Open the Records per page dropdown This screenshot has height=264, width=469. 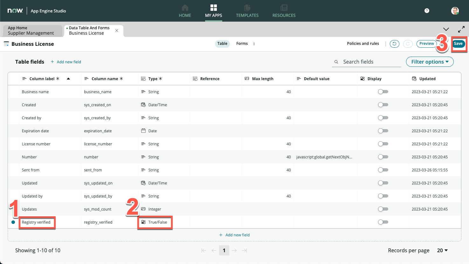click(x=442, y=251)
